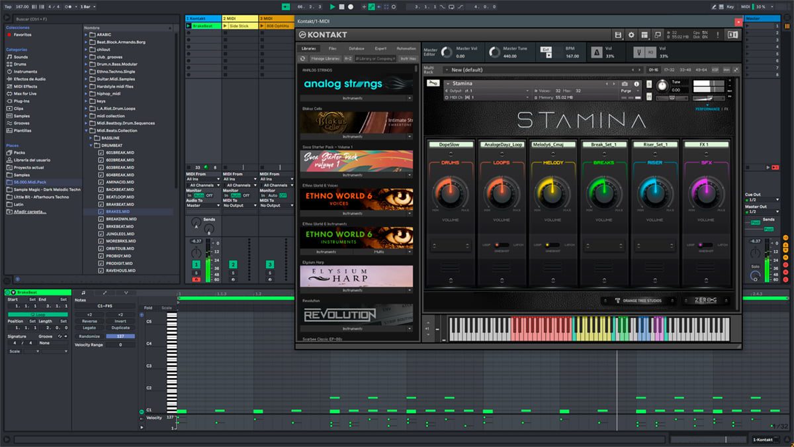Set track 1 Monitor to In
The image size is (794, 447).
(x=189, y=195)
